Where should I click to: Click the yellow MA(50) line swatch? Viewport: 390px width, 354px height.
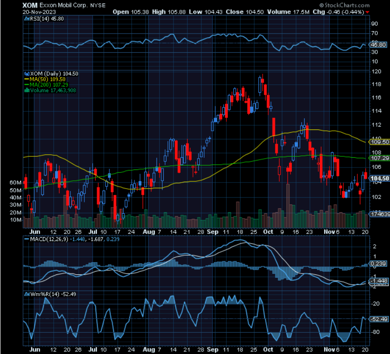pos(27,79)
